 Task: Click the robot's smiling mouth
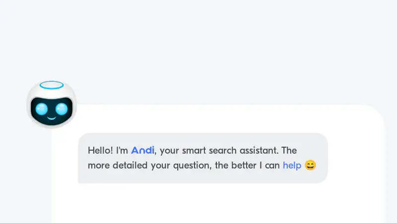click(x=52, y=118)
